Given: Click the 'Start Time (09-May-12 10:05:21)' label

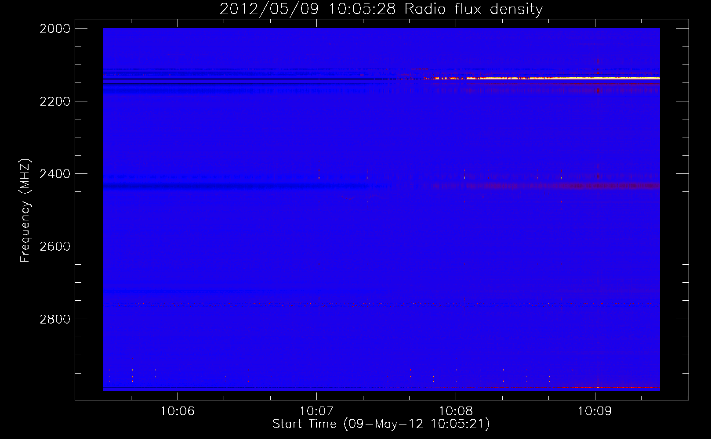Looking at the screenshot, I should [381, 424].
